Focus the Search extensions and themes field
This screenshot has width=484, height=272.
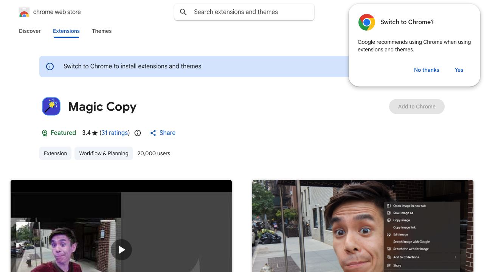click(244, 12)
